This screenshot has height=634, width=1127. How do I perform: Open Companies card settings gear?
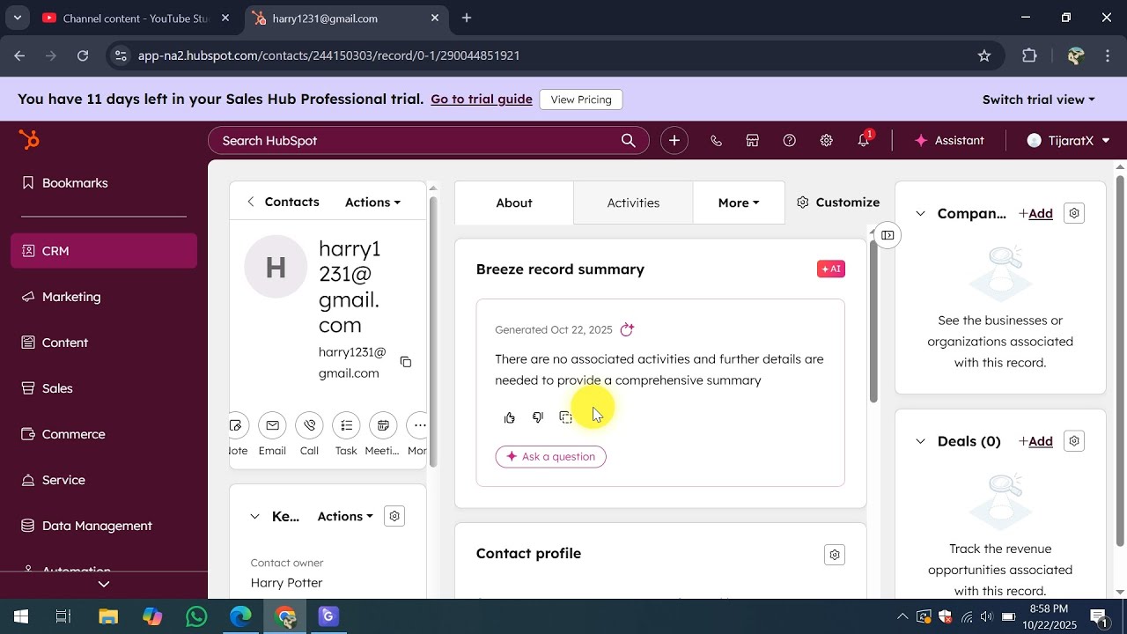pos(1073,213)
